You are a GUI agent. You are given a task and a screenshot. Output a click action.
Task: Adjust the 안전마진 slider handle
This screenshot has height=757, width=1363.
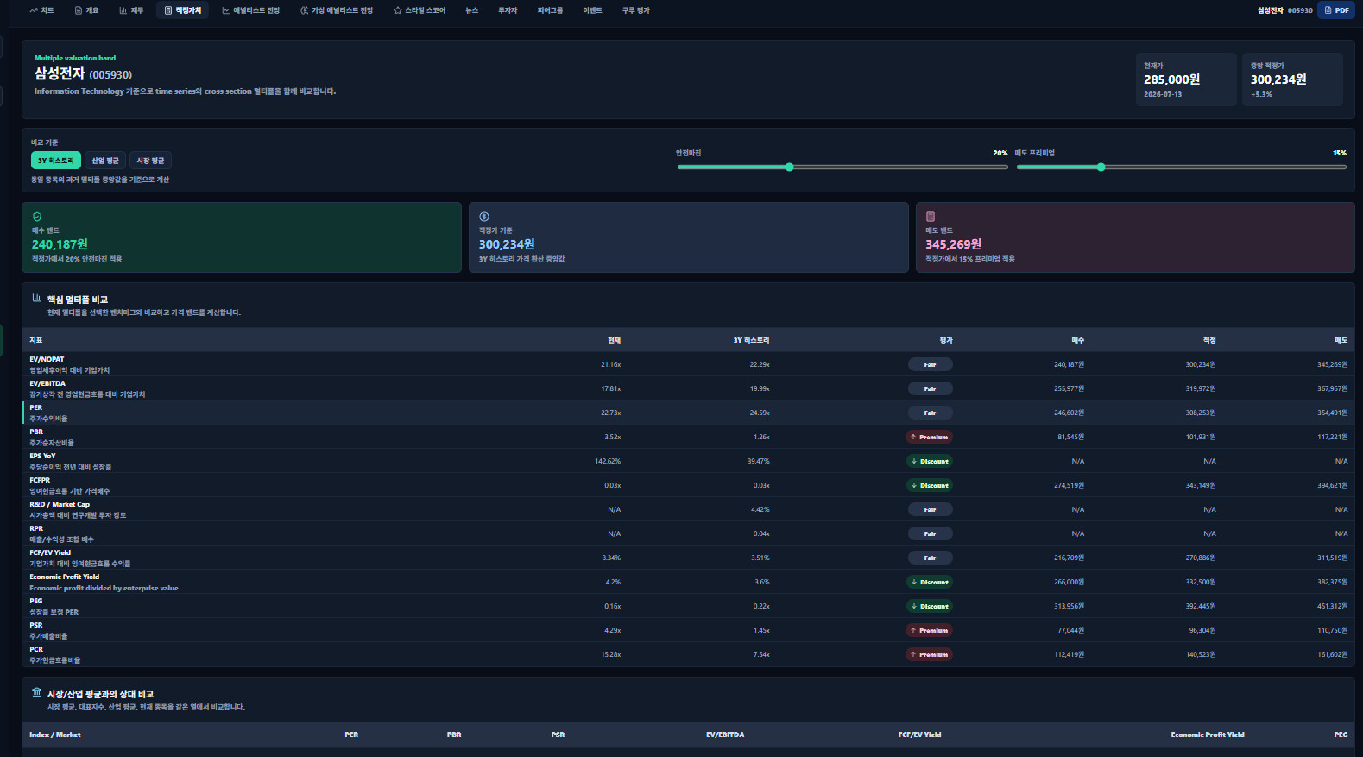[x=789, y=167]
